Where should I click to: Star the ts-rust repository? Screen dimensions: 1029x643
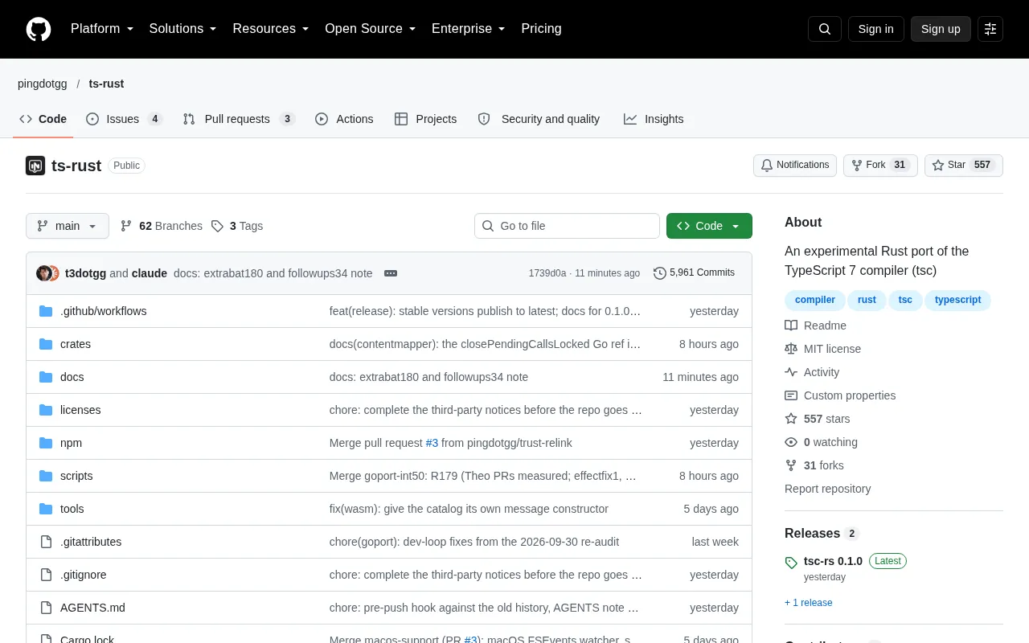coord(963,166)
